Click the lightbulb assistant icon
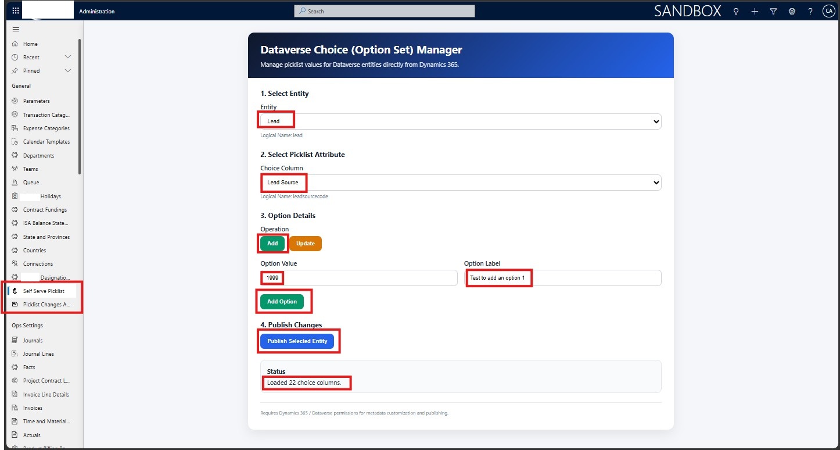The image size is (840, 450). click(x=736, y=11)
